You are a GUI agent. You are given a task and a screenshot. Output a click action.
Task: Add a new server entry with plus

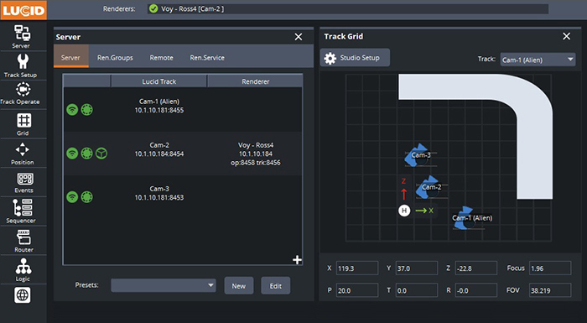pyautogui.click(x=297, y=260)
